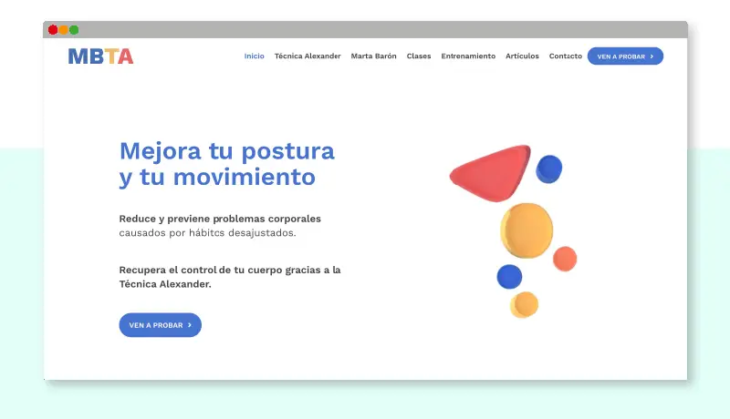Image resolution: width=730 pixels, height=419 pixels.
Task: Click the small orange circle shape
Action: click(x=565, y=259)
